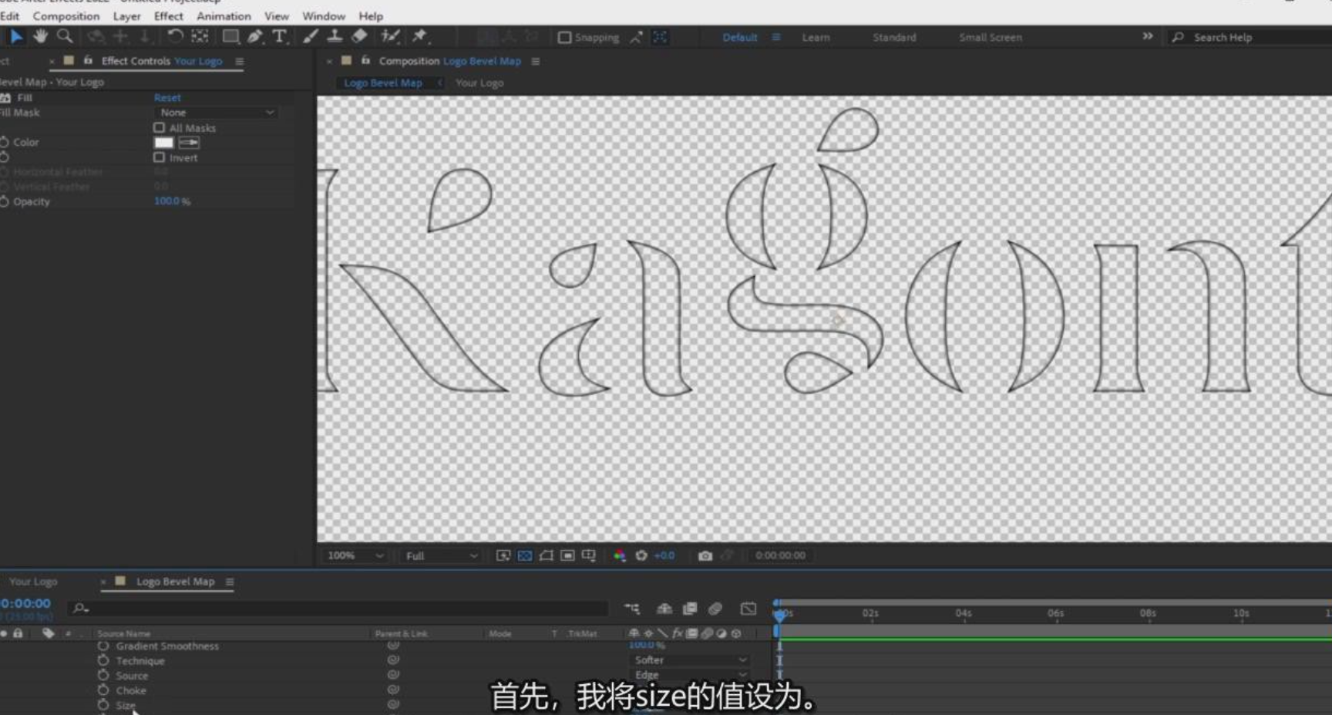This screenshot has height=715, width=1332.
Task: Select the Pan Behind anchor point tool
Action: tap(200, 36)
